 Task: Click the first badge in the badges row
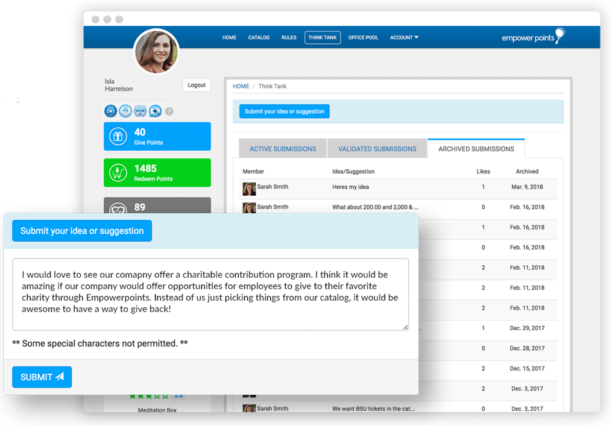click(x=110, y=111)
